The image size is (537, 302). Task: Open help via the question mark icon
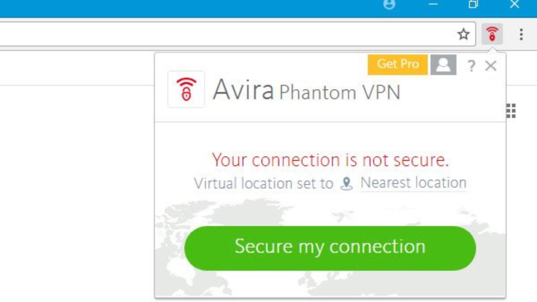[471, 66]
